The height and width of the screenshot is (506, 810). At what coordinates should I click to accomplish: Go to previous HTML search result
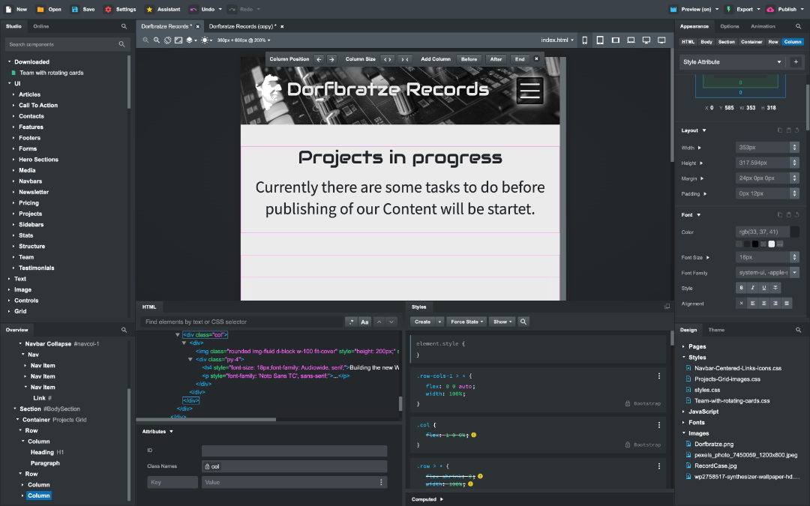tap(379, 322)
